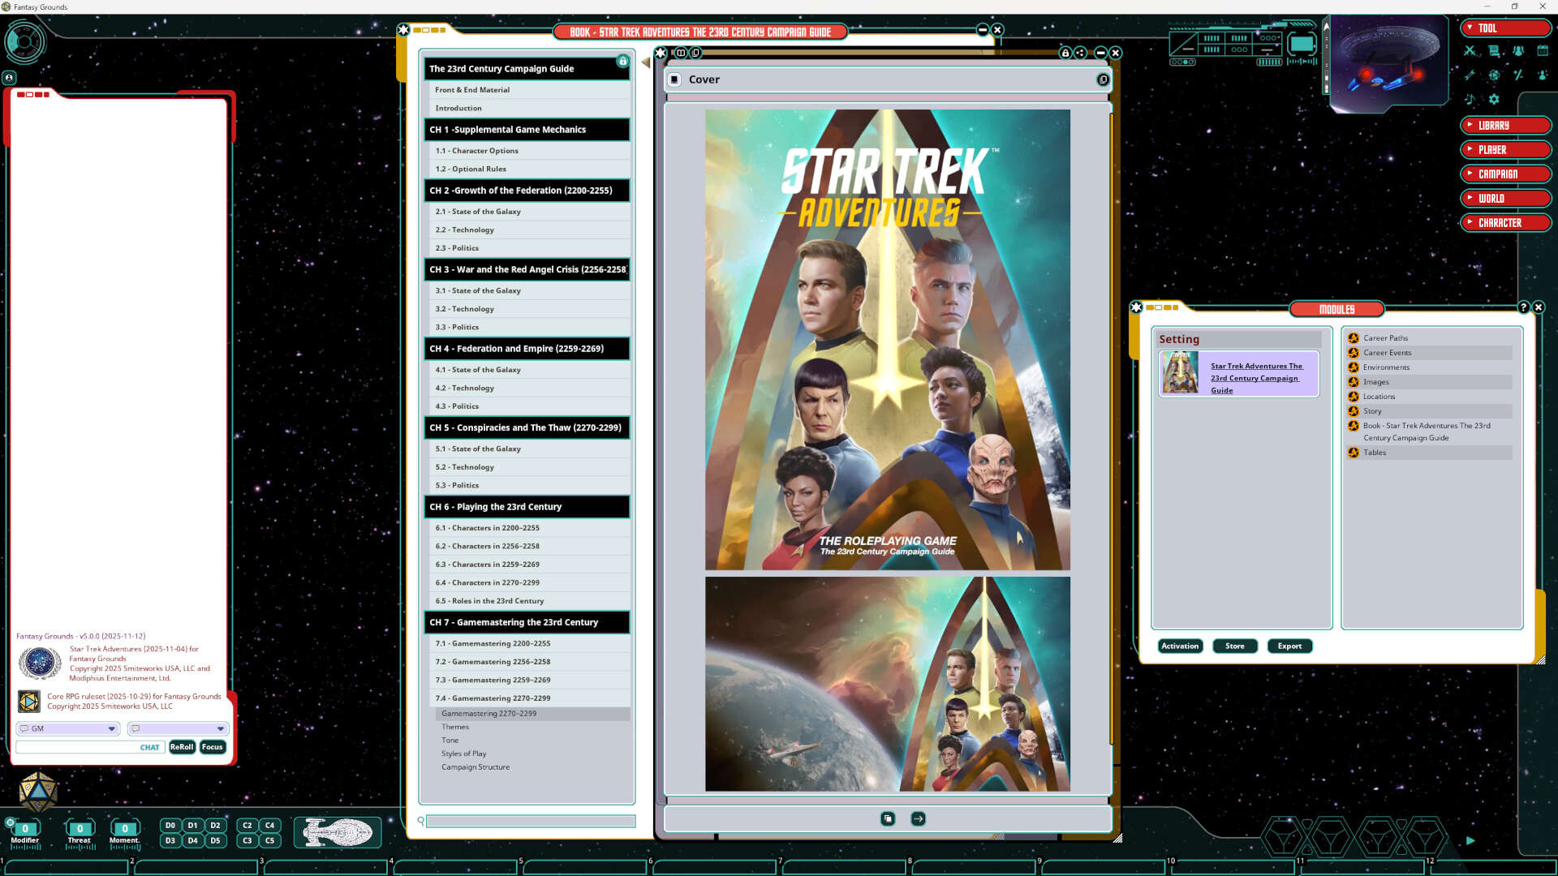Select the d20 play tool icon
This screenshot has height=876, width=1558.
[1493, 75]
